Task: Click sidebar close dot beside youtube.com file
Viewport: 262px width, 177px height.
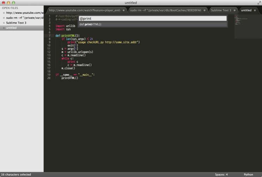Action: coord(4,13)
